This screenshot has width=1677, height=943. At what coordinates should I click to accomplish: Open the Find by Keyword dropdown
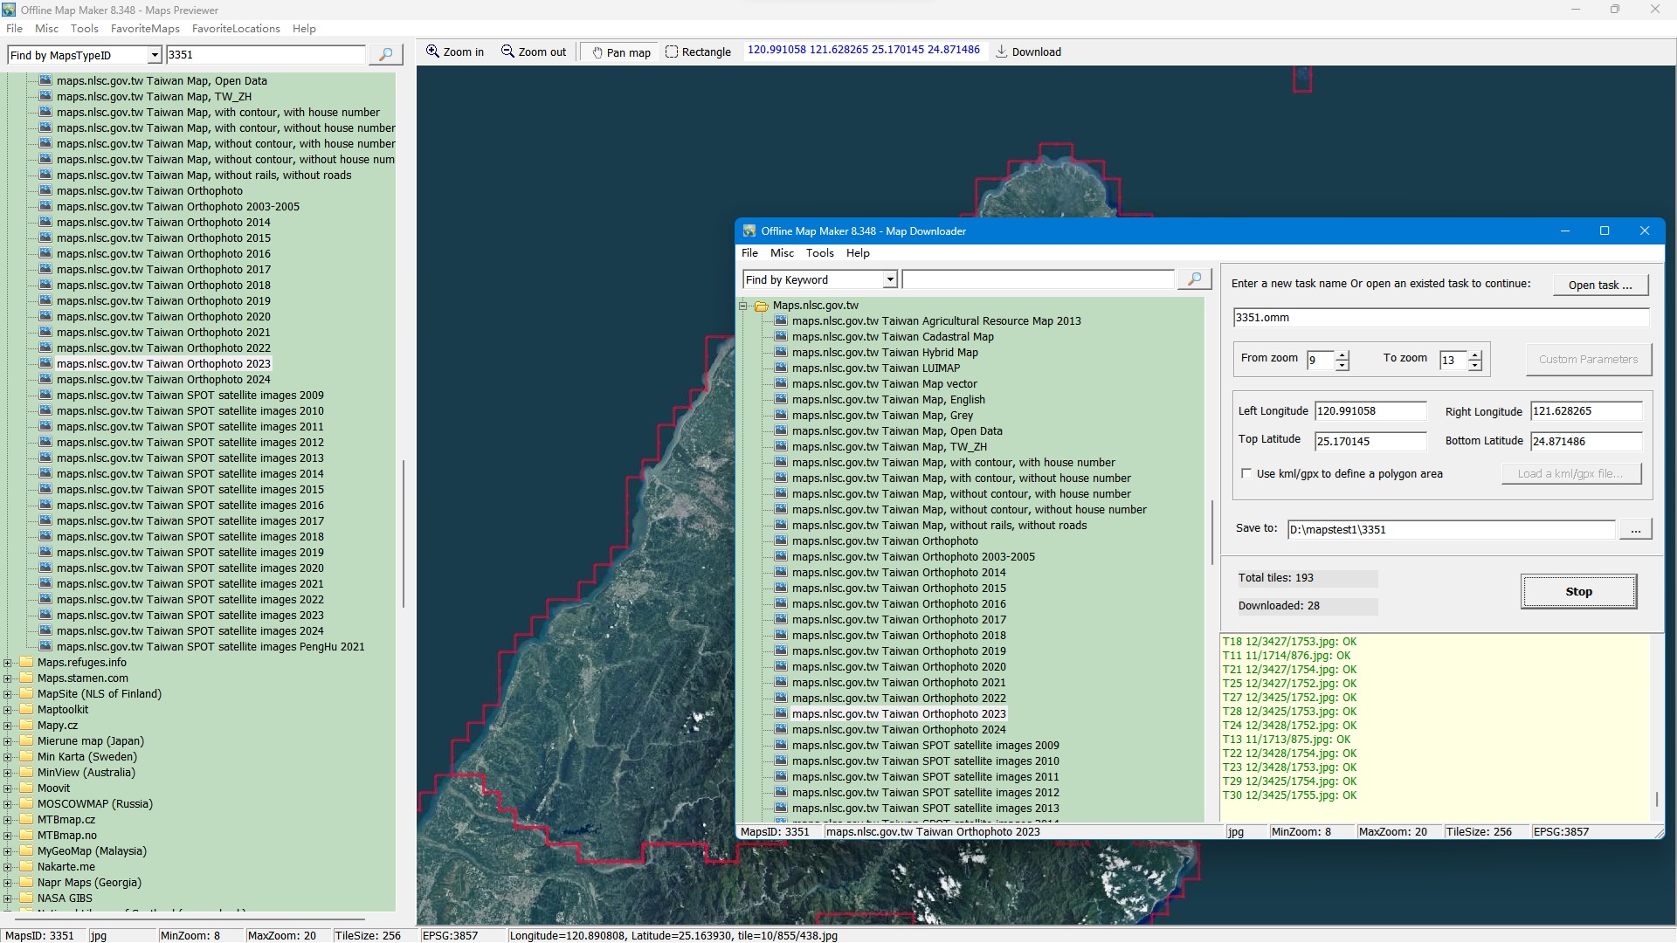pyautogui.click(x=890, y=280)
